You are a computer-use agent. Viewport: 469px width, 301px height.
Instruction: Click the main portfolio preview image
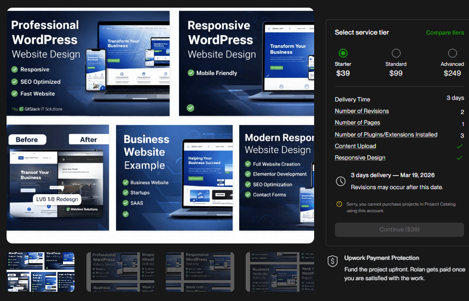click(160, 126)
